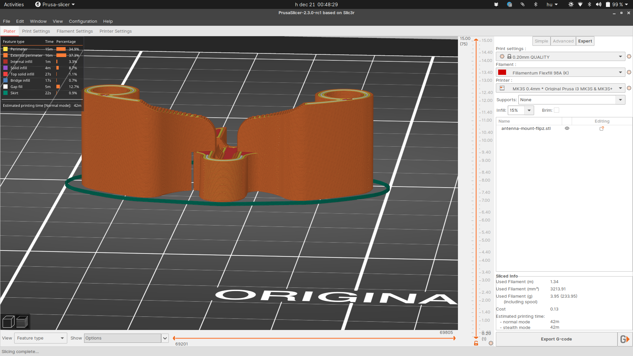The width and height of the screenshot is (633, 356).
Task: Click the Send G-code arrow icon
Action: [625, 339]
